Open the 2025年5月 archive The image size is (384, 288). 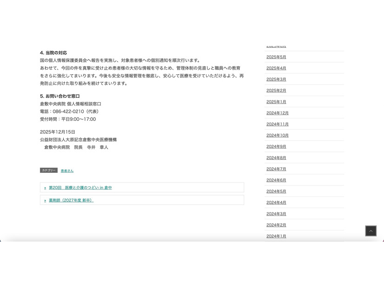pyautogui.click(x=276, y=57)
